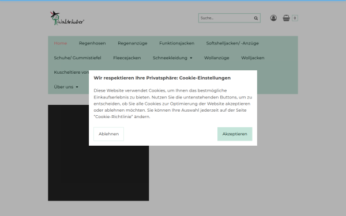Viewport: 346px width, 216px height.
Task: Click the search magnifier icon
Action: click(x=255, y=18)
